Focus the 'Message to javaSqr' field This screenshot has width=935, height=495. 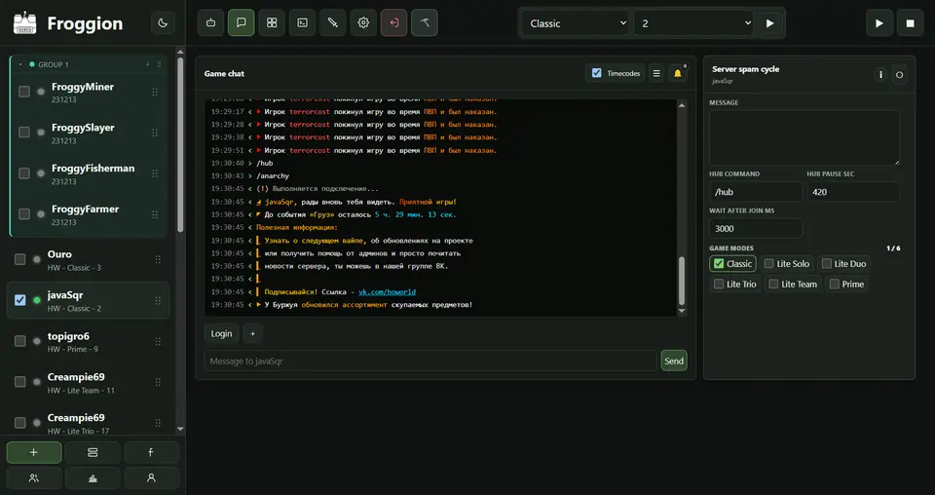[430, 361]
